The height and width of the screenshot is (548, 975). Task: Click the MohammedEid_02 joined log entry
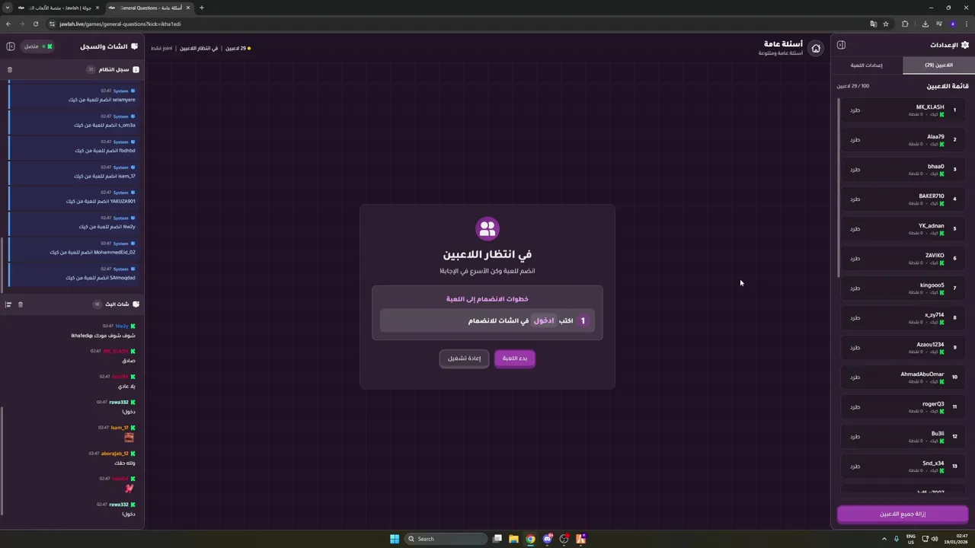pyautogui.click(x=74, y=248)
